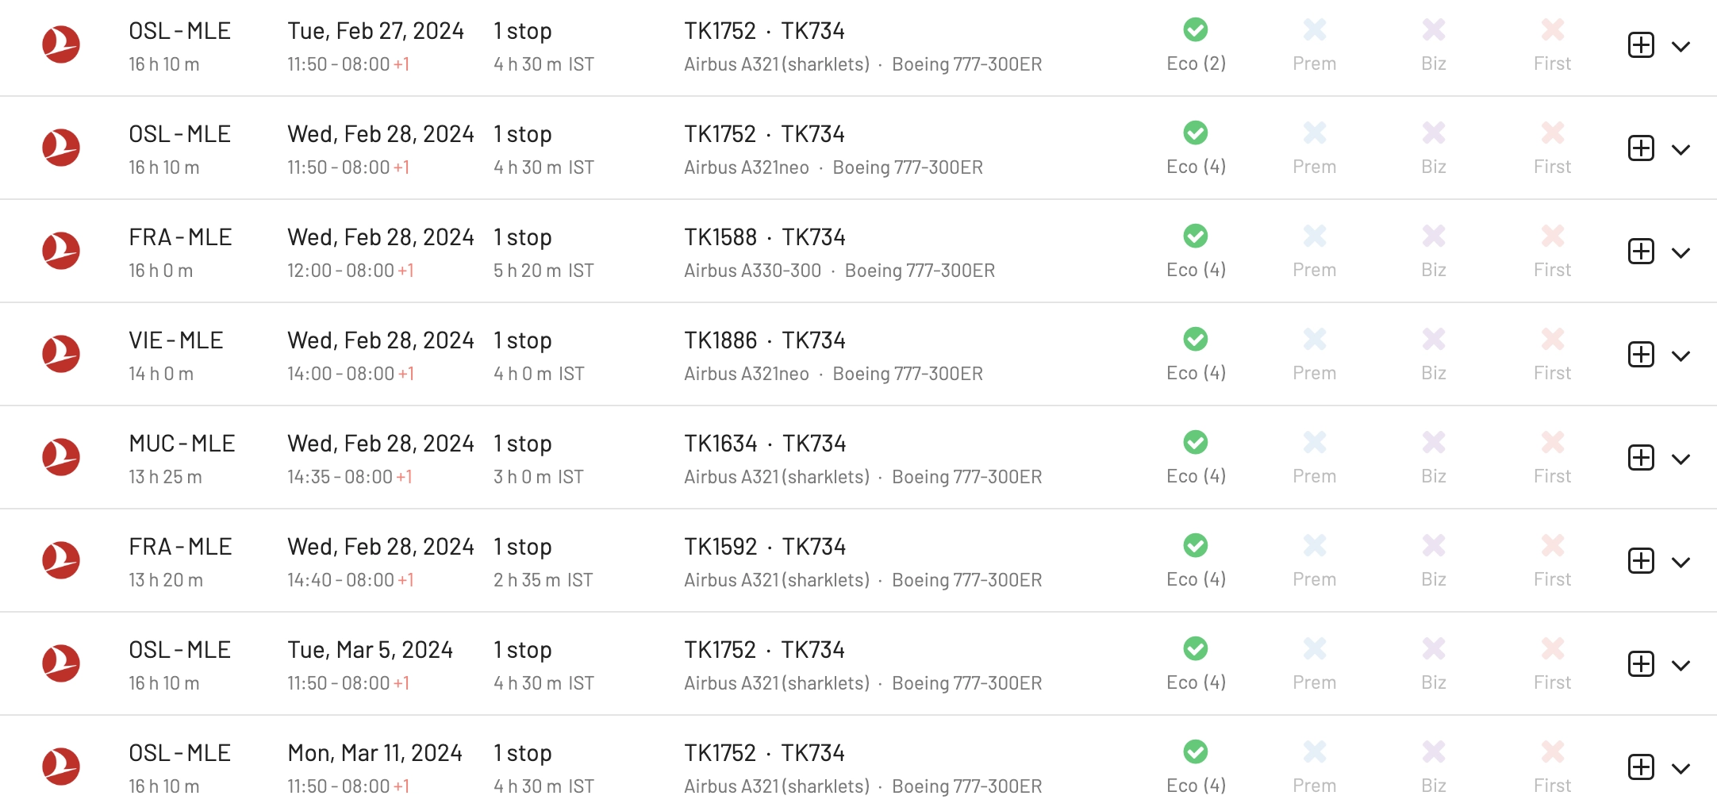Expand the FRA-MLE 12:00 departure row

click(1681, 252)
